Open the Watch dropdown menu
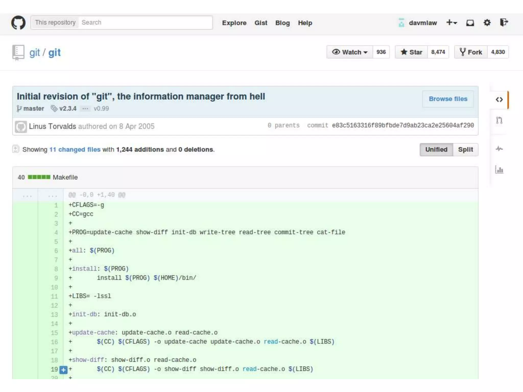Viewport: 523px width, 392px height. (350, 52)
